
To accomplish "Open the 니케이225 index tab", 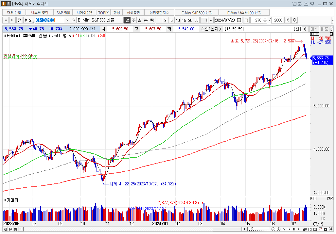I will [x=84, y=12].
